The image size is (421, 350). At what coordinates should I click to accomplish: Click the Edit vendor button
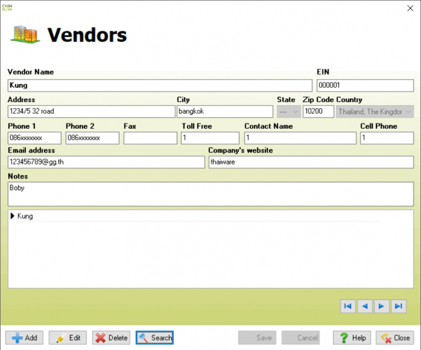68,338
